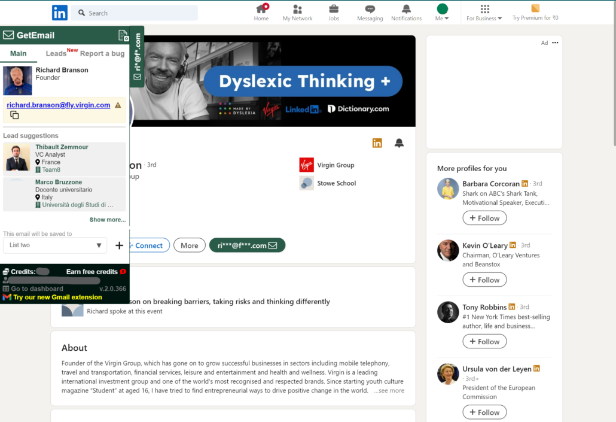This screenshot has height=422, width=616.
Task: Click the plus icon to add list
Action: point(119,245)
